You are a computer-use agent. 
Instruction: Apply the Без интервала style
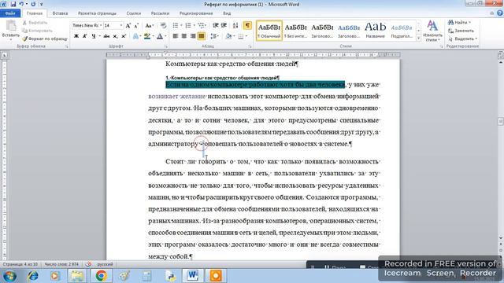pyautogui.click(x=296, y=31)
